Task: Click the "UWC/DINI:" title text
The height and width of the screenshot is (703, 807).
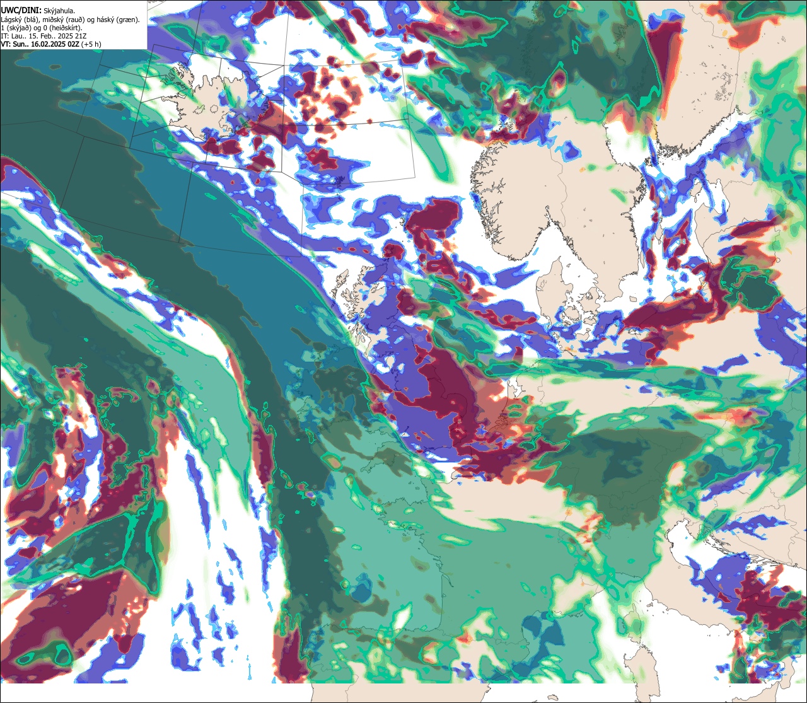Action: pos(21,11)
